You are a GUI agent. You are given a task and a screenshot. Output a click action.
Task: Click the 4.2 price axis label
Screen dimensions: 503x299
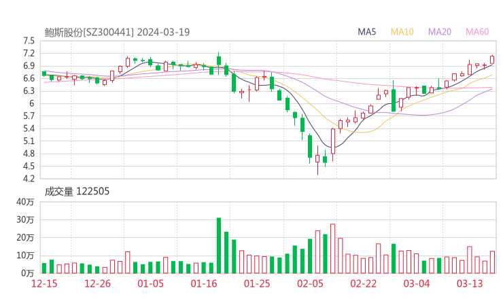coord(29,179)
